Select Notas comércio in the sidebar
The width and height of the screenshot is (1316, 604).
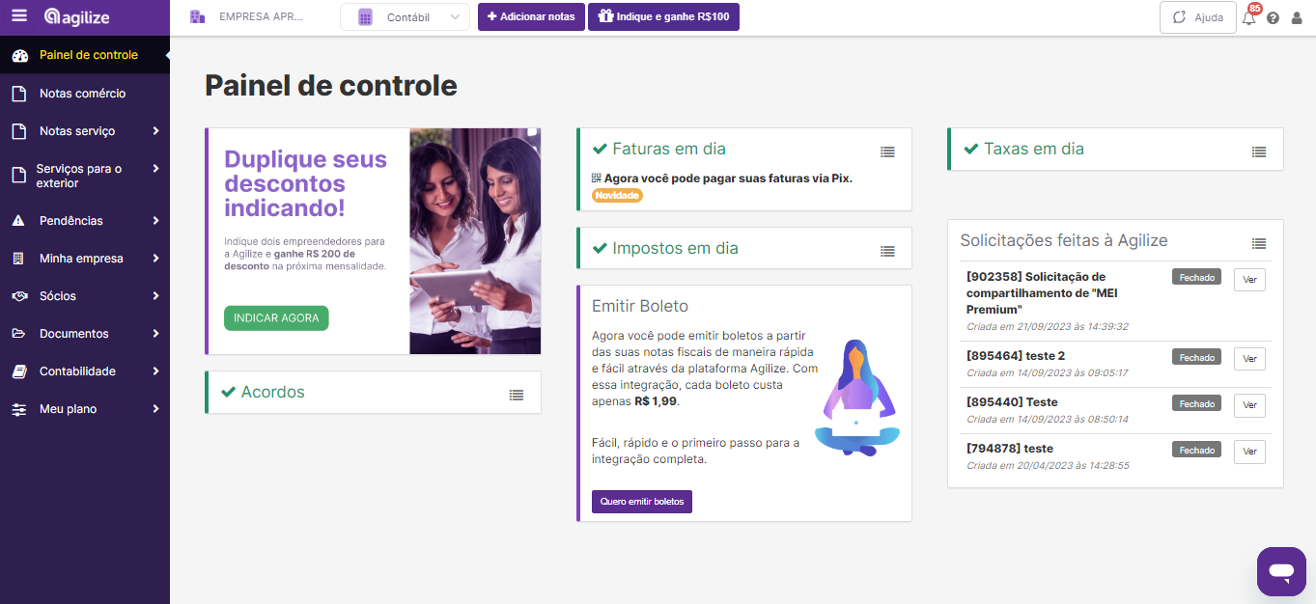click(x=85, y=94)
